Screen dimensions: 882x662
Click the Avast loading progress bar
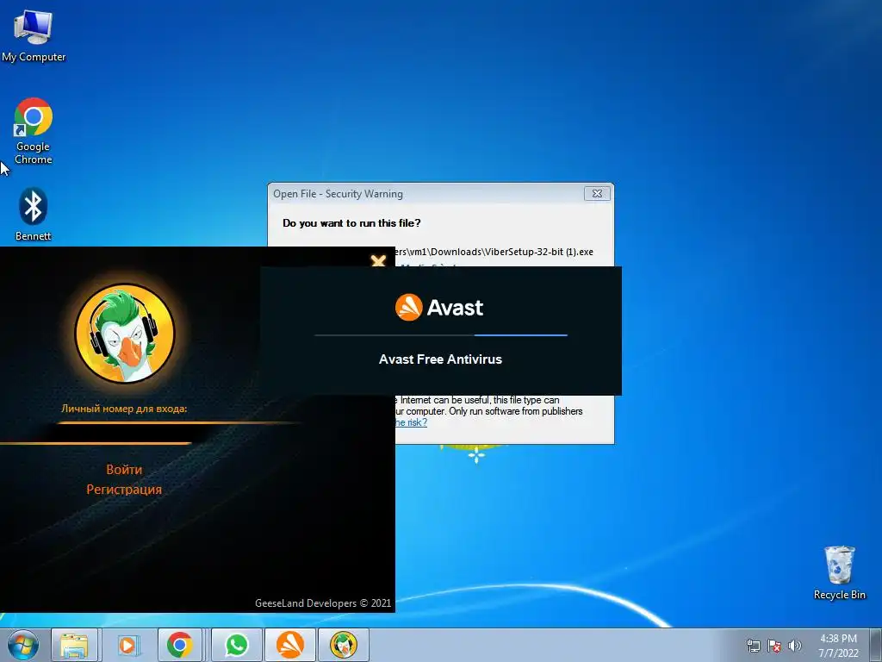point(440,335)
